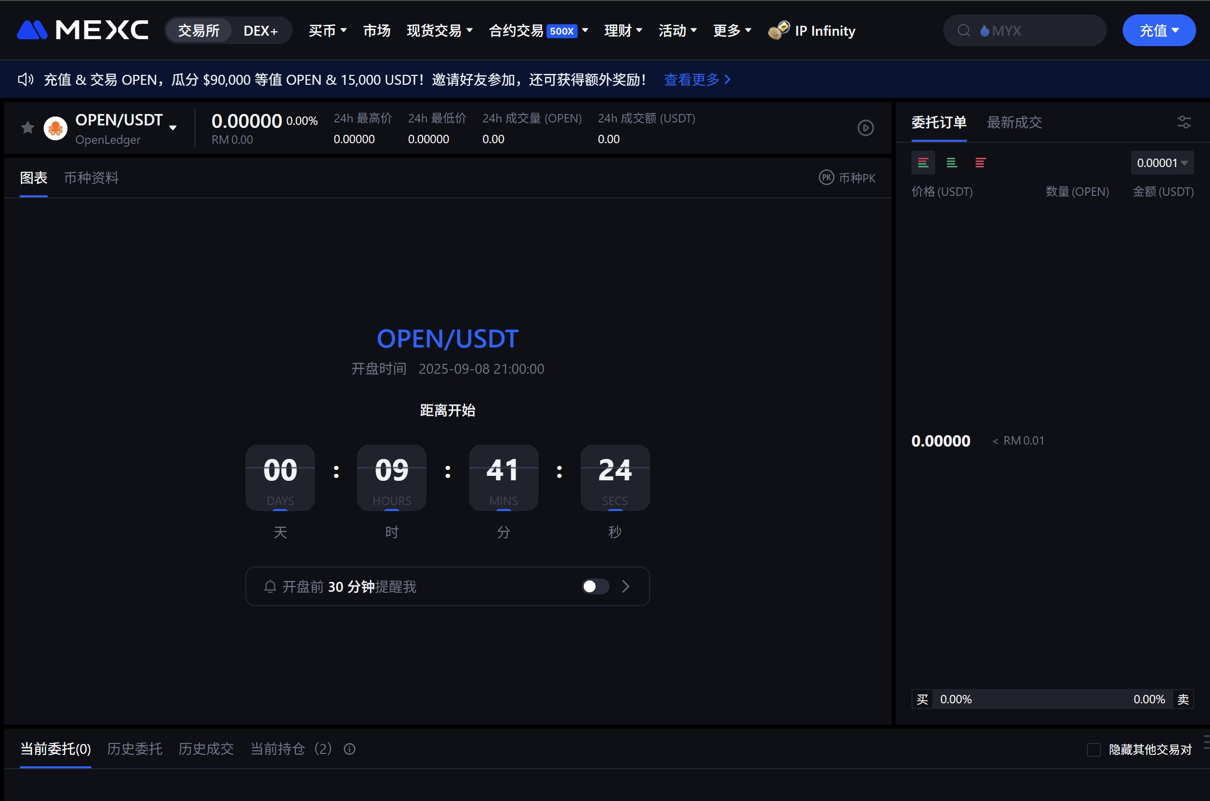Click the 卖 label in ratio bar
This screenshot has width=1210, height=801.
[x=1183, y=699]
